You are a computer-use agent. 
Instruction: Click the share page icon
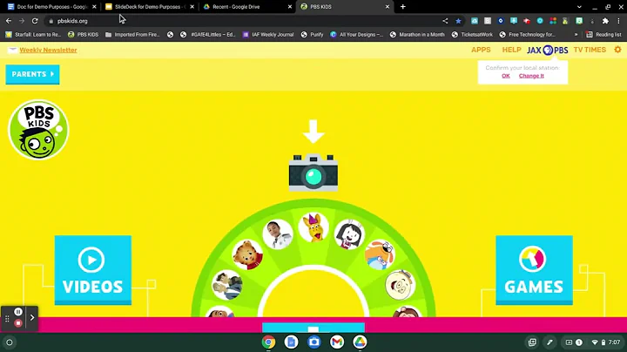(x=445, y=21)
